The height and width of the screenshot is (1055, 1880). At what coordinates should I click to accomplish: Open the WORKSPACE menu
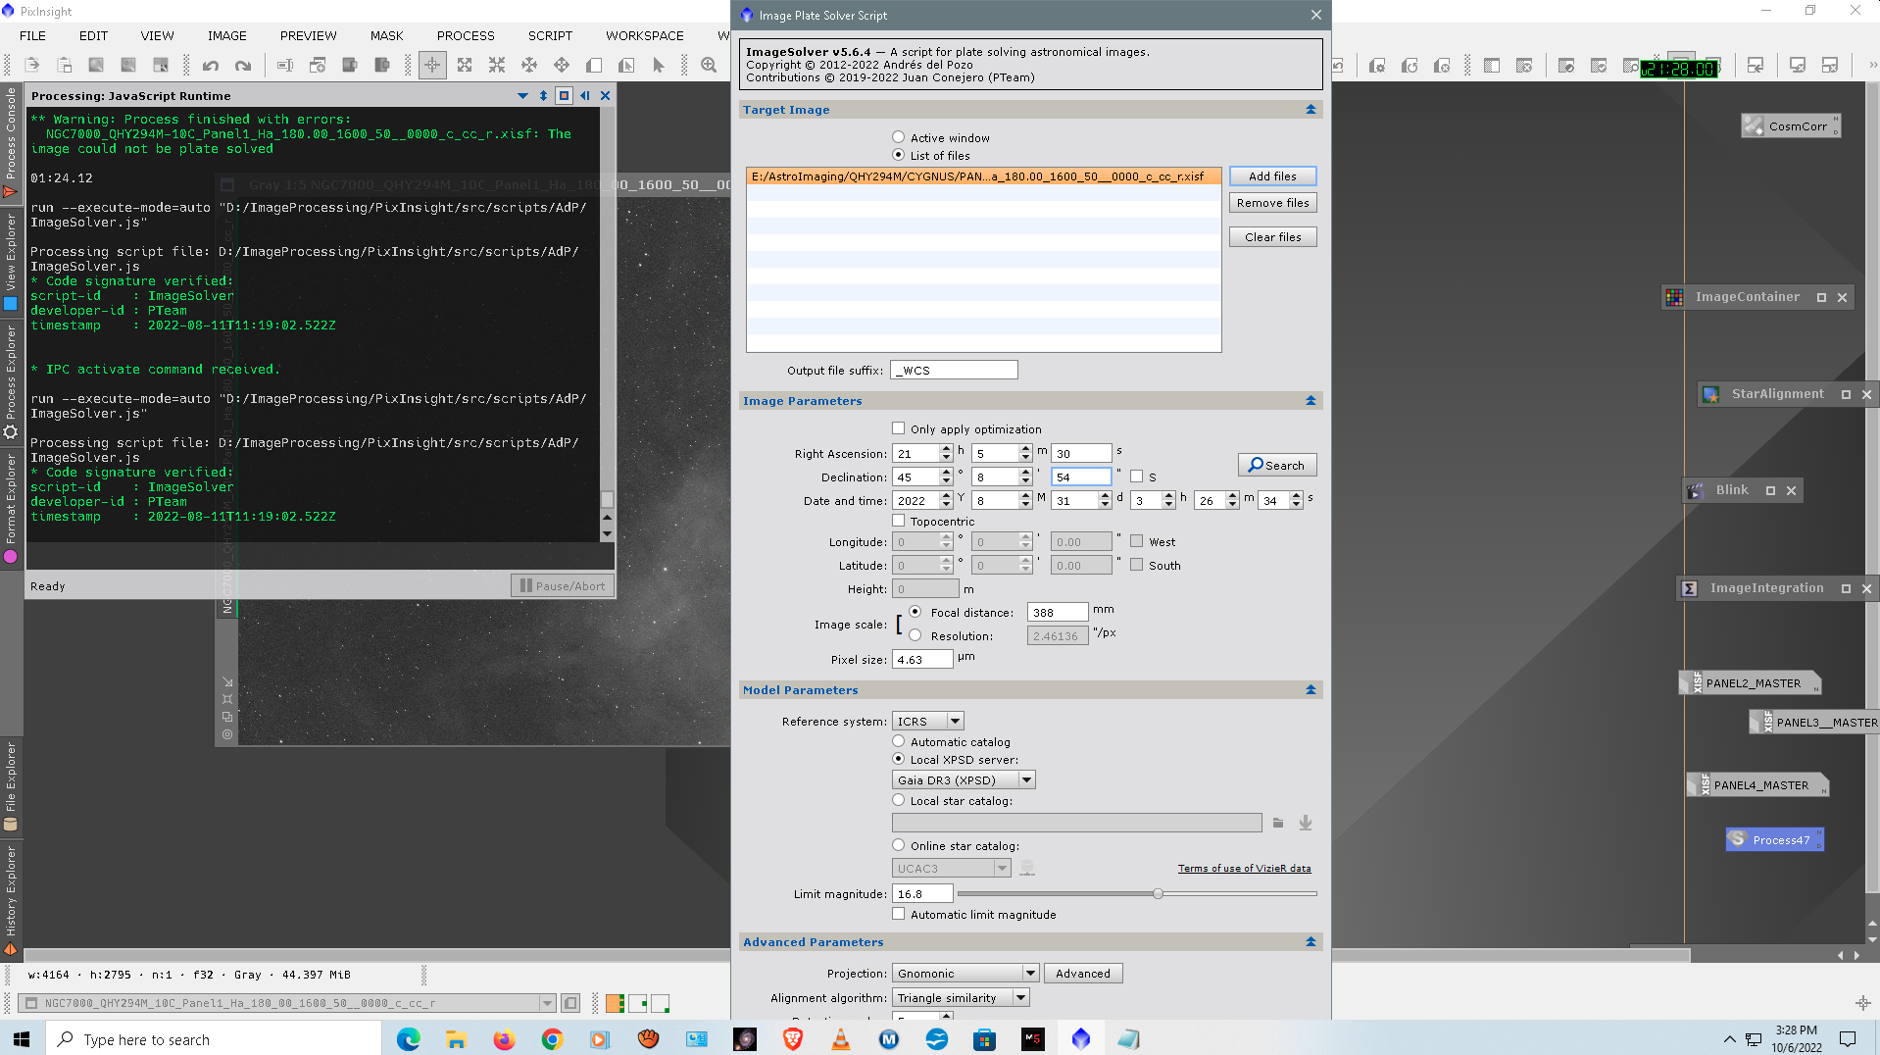coord(644,35)
